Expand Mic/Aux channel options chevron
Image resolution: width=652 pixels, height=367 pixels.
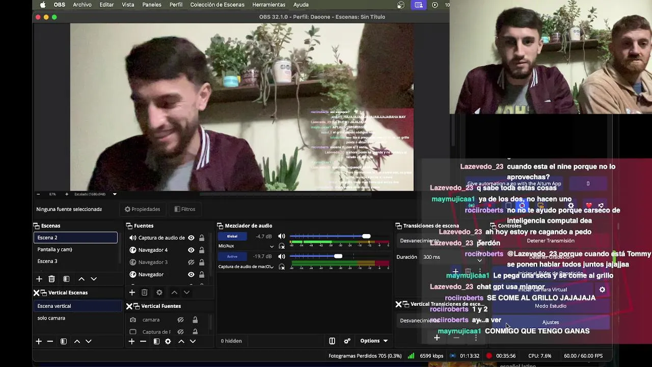coord(271,246)
